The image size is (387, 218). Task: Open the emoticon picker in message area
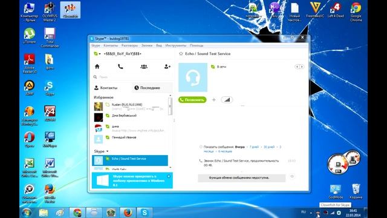[x=292, y=176]
